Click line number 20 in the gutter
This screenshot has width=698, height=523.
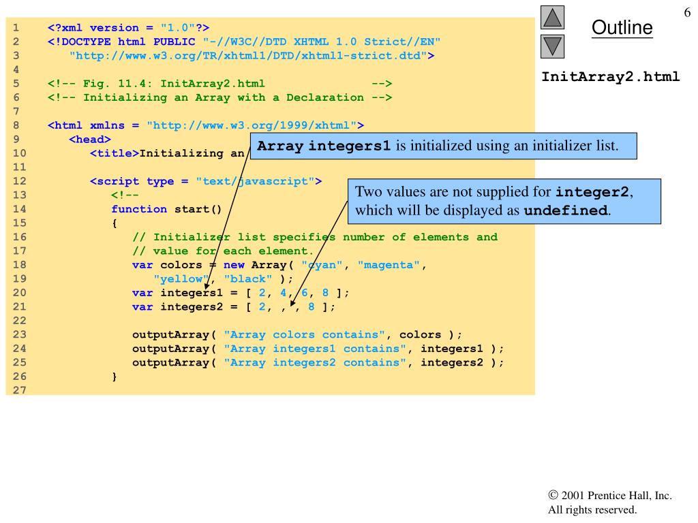click(x=19, y=293)
